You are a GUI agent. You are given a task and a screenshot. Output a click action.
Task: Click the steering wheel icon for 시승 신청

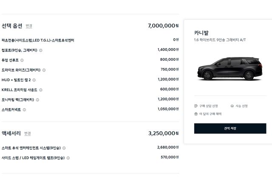click(x=232, y=106)
